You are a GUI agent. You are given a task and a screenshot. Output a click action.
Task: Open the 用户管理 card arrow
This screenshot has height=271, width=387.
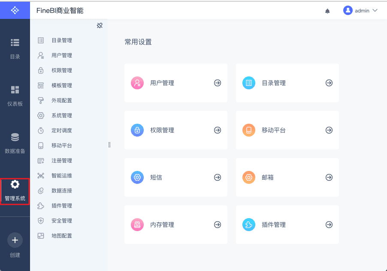point(218,83)
